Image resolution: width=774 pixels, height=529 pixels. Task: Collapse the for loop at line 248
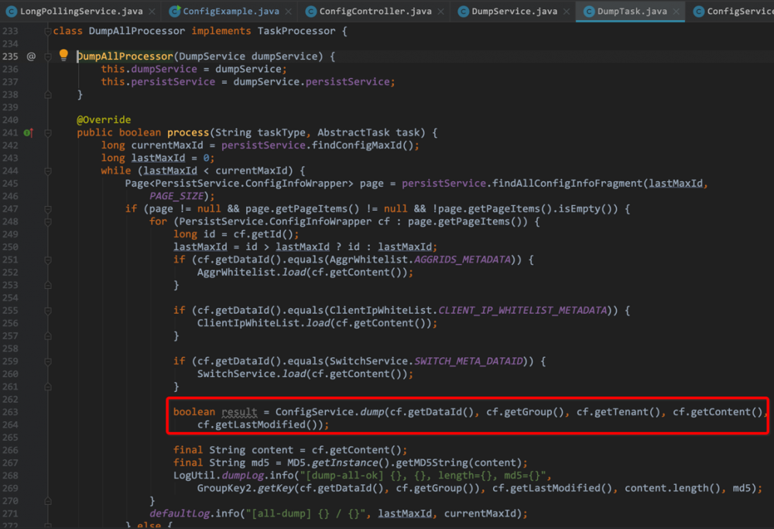(x=48, y=222)
